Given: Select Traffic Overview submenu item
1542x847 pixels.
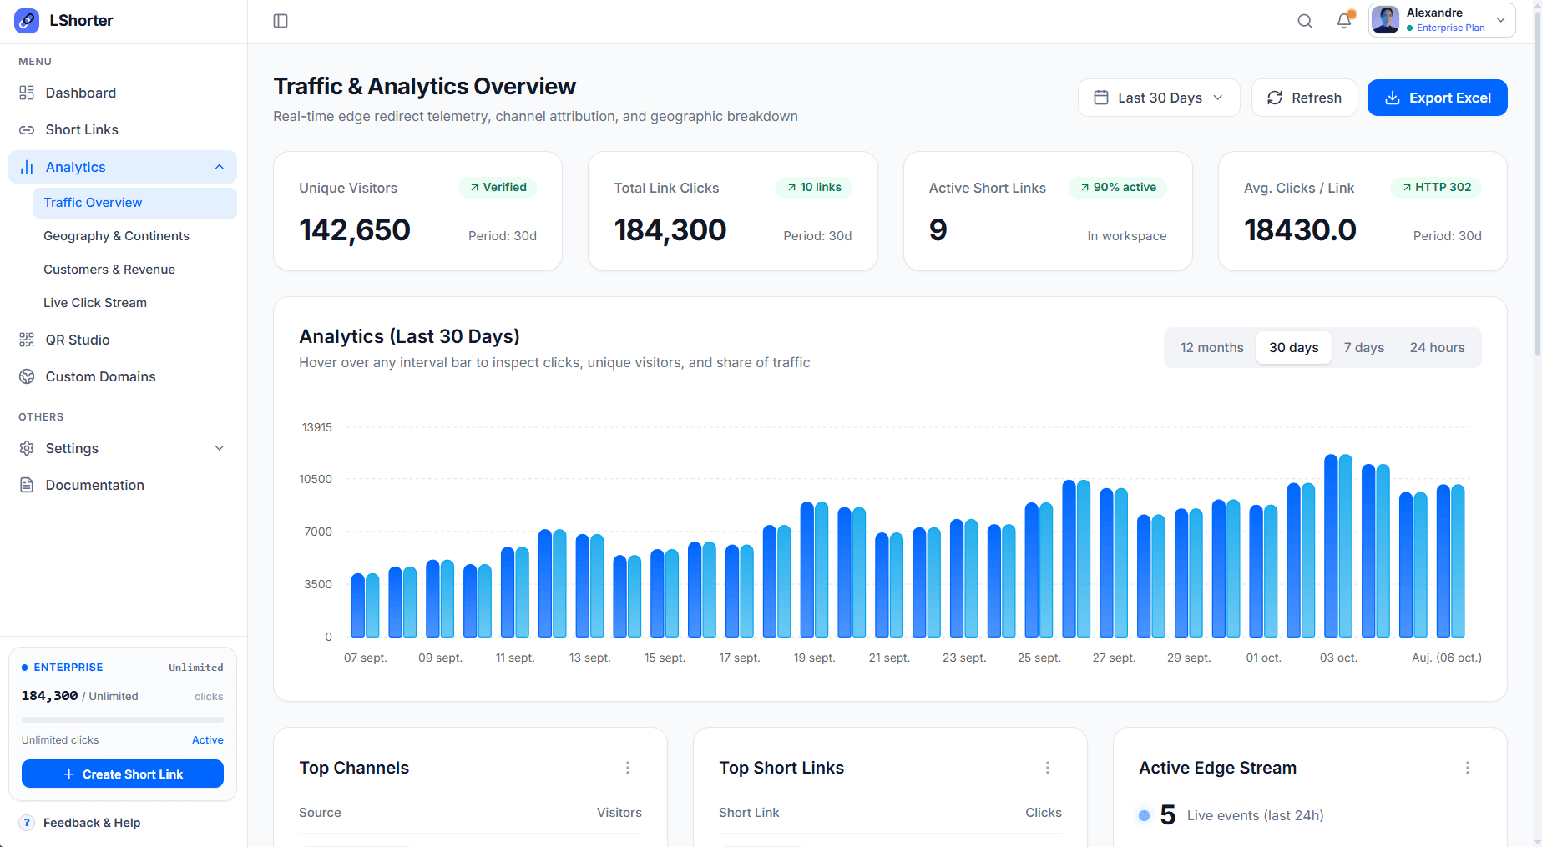Looking at the screenshot, I should click(135, 203).
